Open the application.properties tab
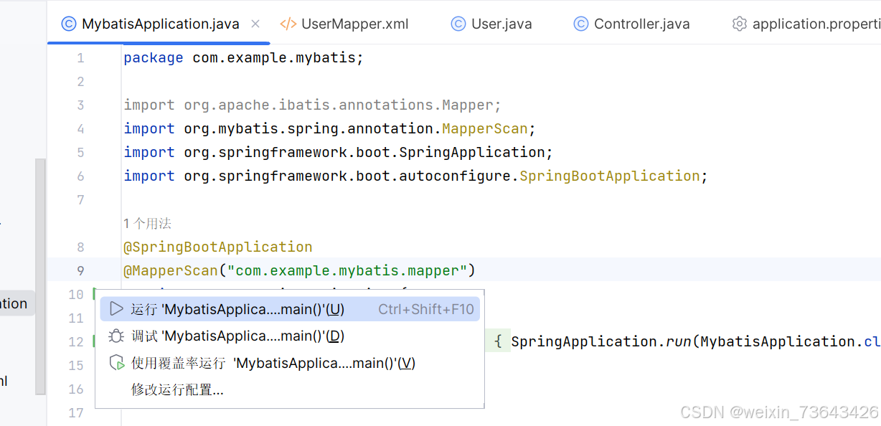This screenshot has width=881, height=426. click(811, 24)
